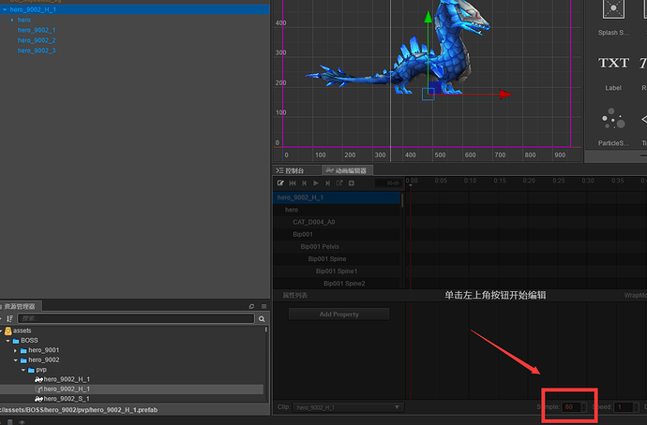Select the 资源管理器 assets panel tab
Viewport: 647px width, 425px height.
pyautogui.click(x=19, y=306)
